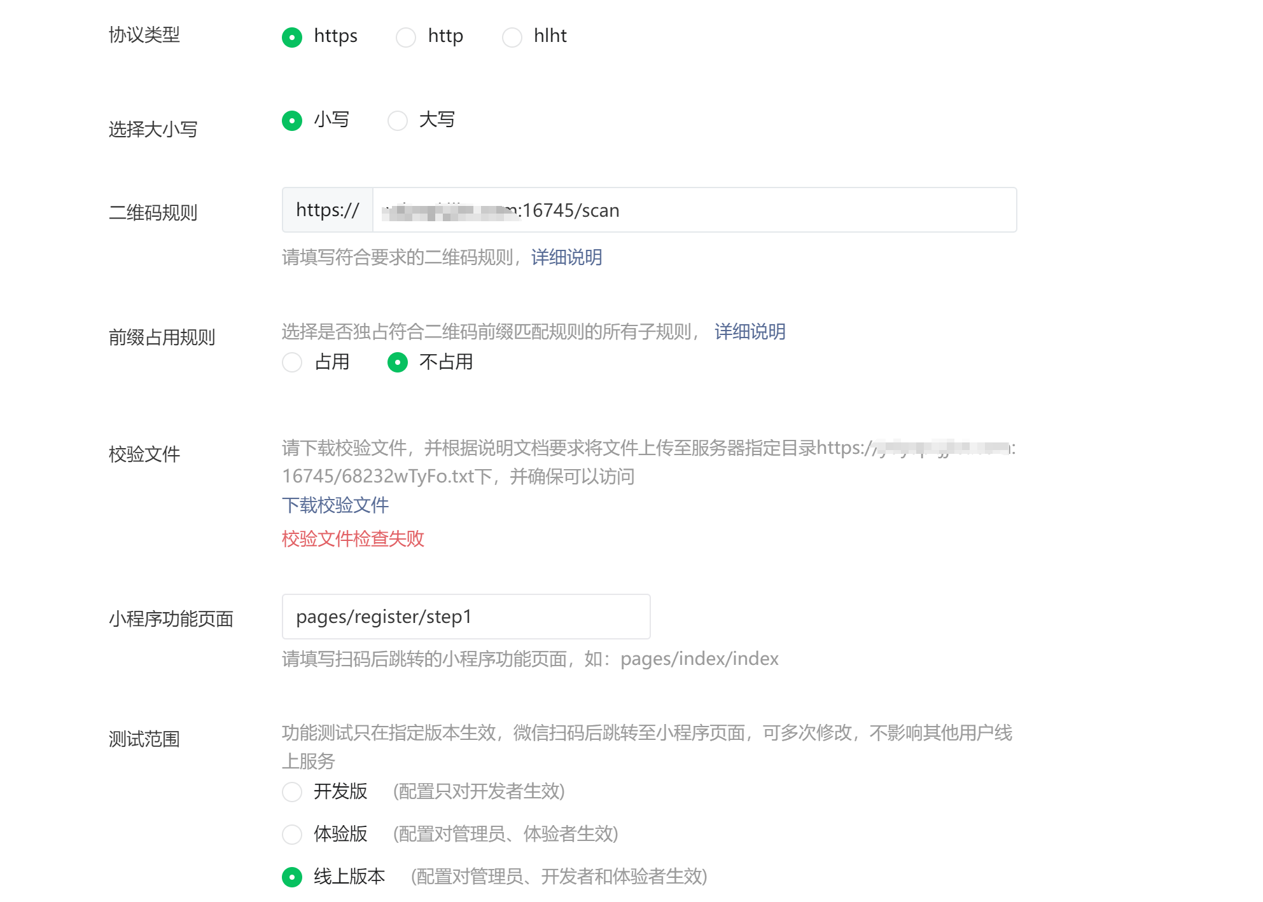The height and width of the screenshot is (902, 1263).
Task: Click the 校验文件 field label
Action: [144, 454]
